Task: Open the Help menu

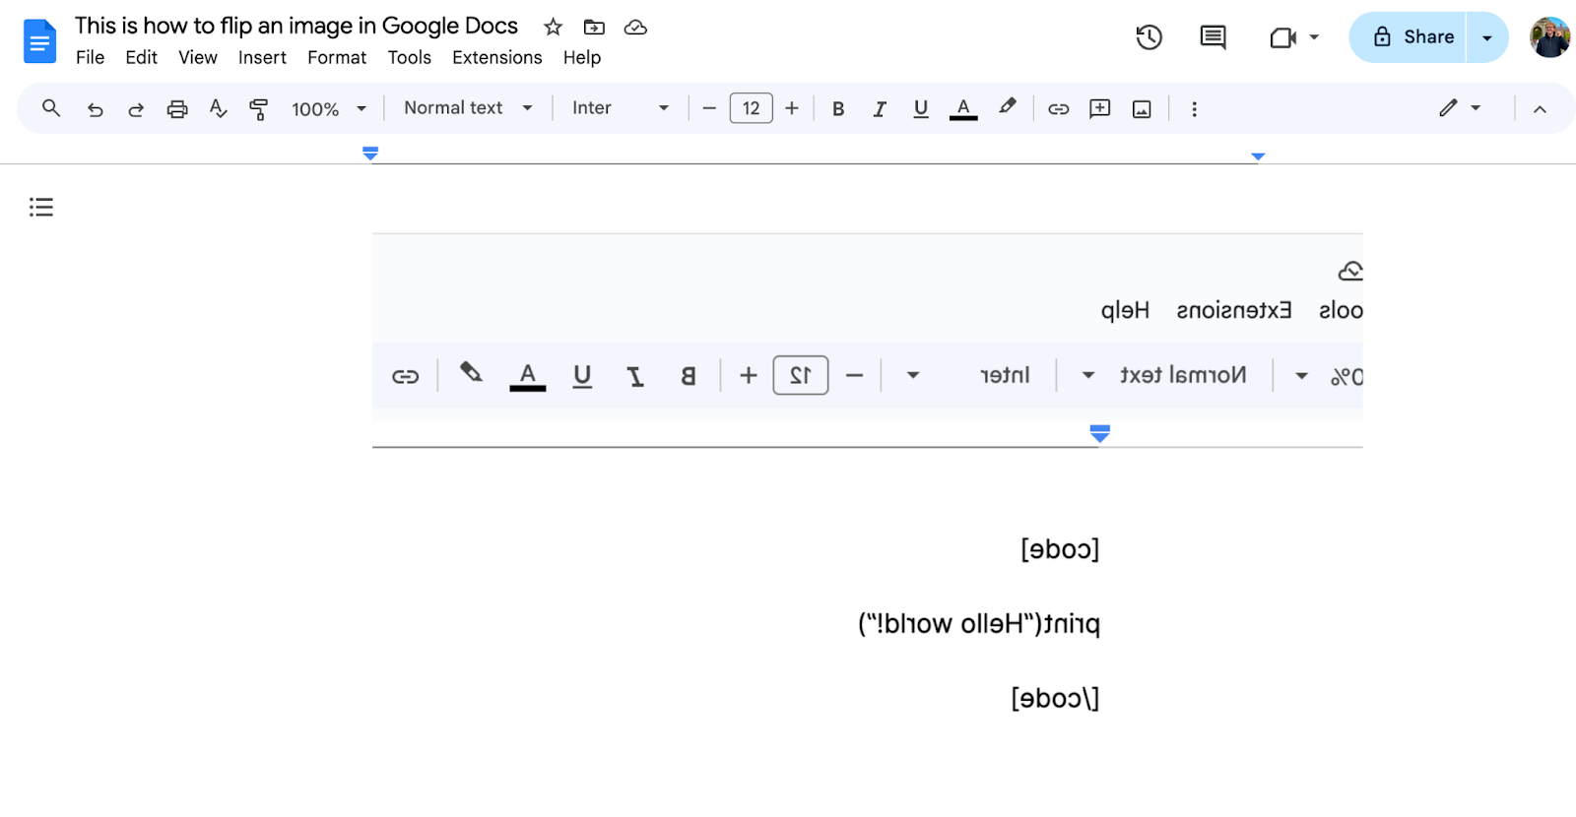Action: [582, 57]
